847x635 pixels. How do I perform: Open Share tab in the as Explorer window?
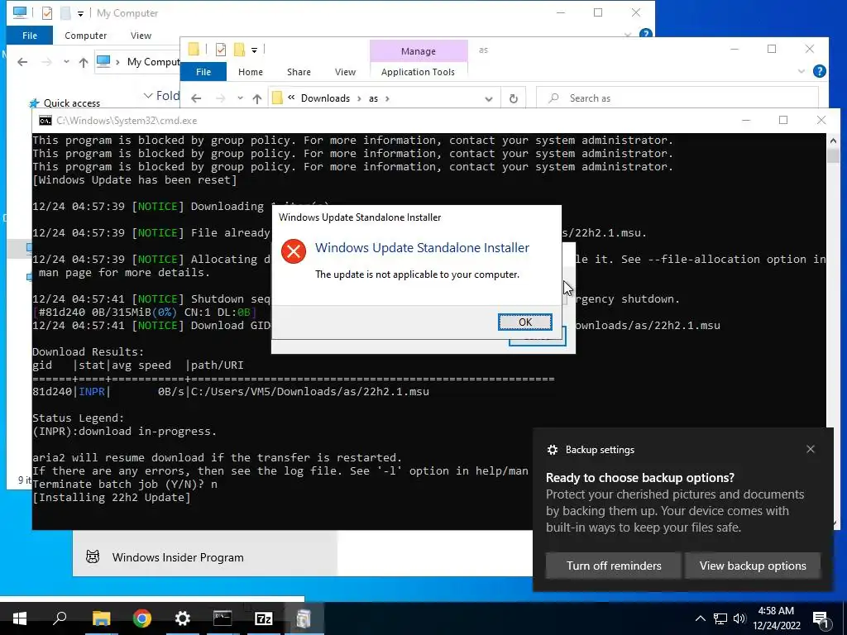coord(299,72)
